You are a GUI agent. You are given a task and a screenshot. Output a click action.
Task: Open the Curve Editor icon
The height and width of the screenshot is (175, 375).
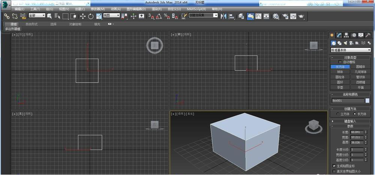[258, 16]
